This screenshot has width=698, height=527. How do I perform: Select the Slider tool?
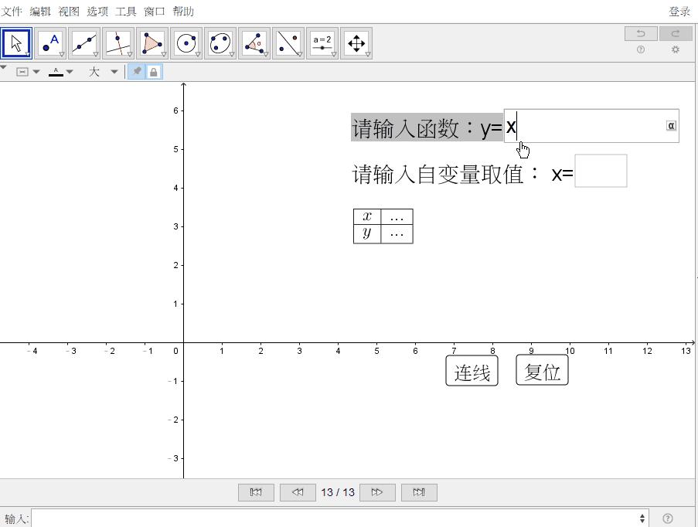tap(322, 42)
